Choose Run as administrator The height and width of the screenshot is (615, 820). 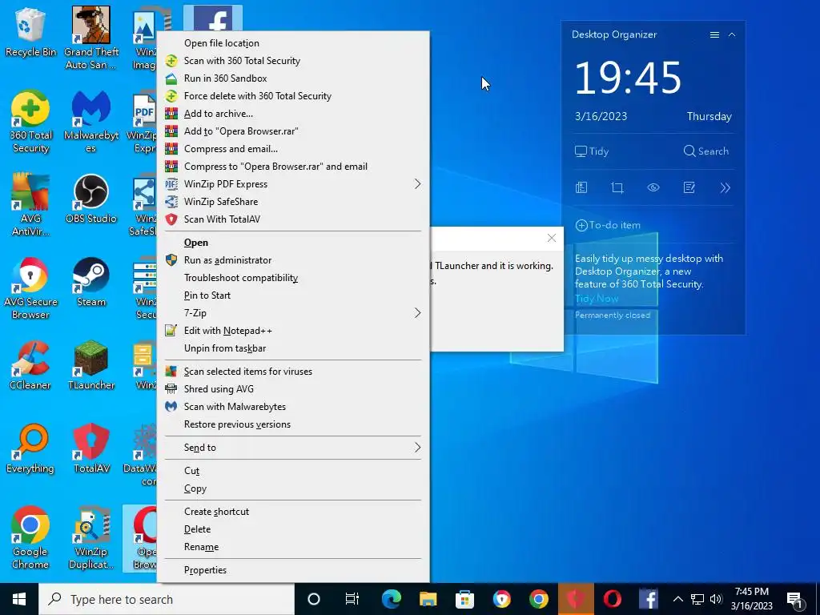pos(293,260)
